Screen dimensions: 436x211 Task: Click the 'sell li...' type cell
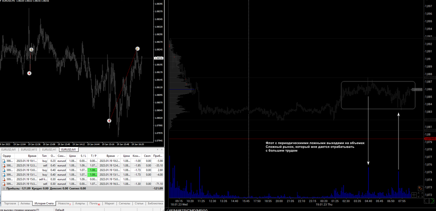pos(43,179)
